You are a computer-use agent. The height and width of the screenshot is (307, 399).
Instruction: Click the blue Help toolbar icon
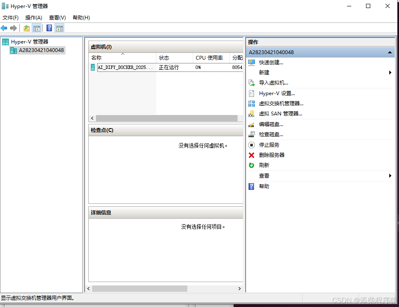click(49, 28)
